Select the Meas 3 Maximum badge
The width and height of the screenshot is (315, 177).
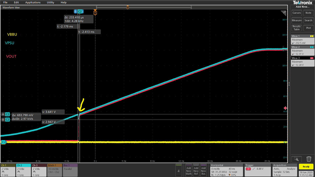(302, 62)
